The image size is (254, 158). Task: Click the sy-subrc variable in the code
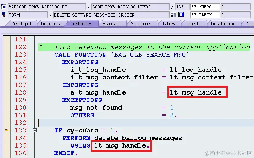pos(82,131)
